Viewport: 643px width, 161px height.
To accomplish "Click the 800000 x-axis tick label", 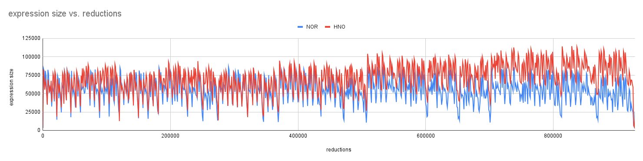I will click(x=553, y=136).
